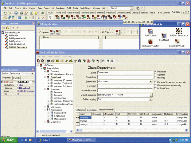Select the arrow pointer in component palette
Screen dimensions: 191x143
point(50,17)
